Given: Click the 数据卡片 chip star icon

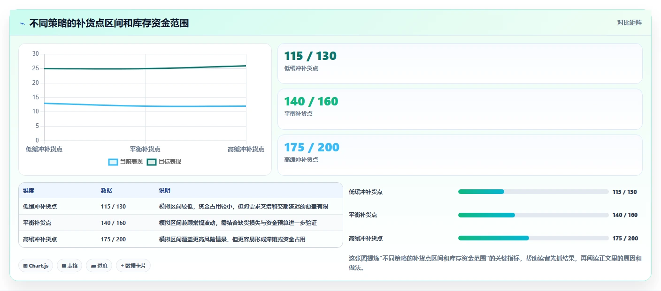Looking at the screenshot, I should (122, 266).
